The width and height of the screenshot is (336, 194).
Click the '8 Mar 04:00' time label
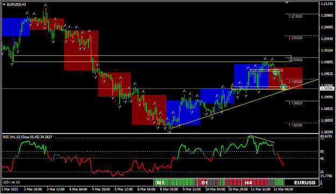tap(146, 189)
